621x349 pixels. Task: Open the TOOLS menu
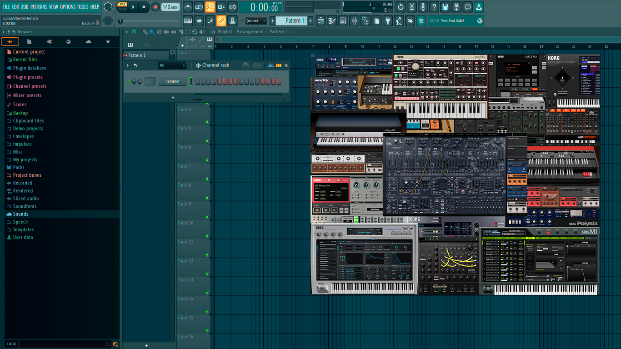(83, 7)
